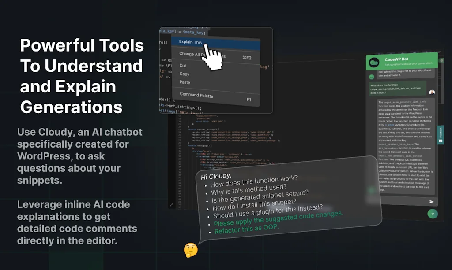Screen dimensions: 452x270
Task: Open the vertical Feedback tab
Action: (440, 136)
